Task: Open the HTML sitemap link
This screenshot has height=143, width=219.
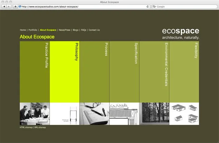Action: coord(26,127)
